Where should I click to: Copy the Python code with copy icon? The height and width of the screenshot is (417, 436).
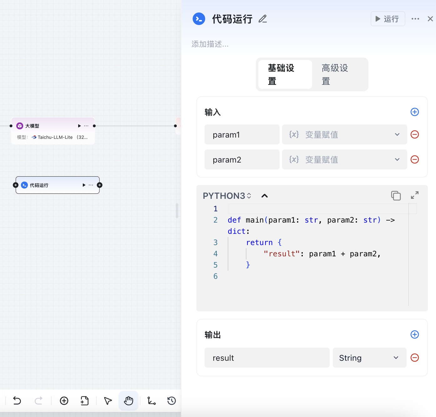click(396, 196)
